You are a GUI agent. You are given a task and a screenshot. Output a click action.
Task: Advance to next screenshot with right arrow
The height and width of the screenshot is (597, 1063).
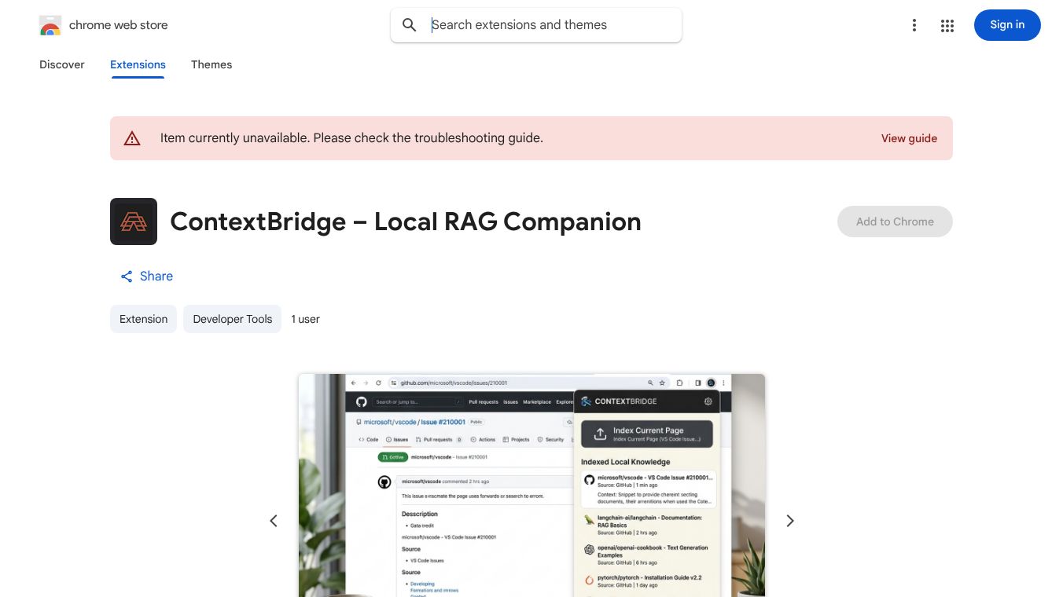[790, 521]
